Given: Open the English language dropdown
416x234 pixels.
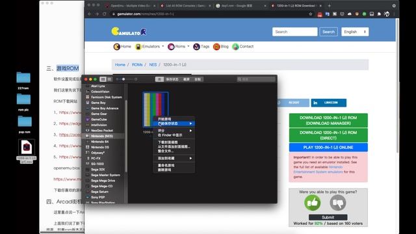Looking at the screenshot, I should [x=355, y=32].
